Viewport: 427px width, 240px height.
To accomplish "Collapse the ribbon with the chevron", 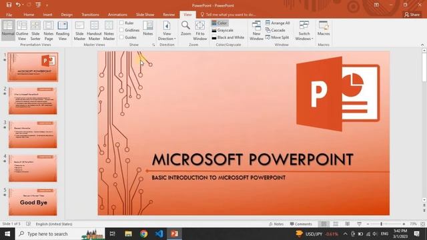I will point(422,45).
